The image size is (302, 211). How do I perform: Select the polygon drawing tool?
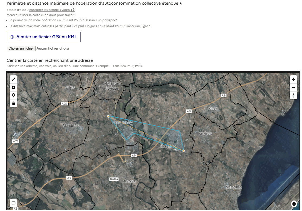coord(13,87)
